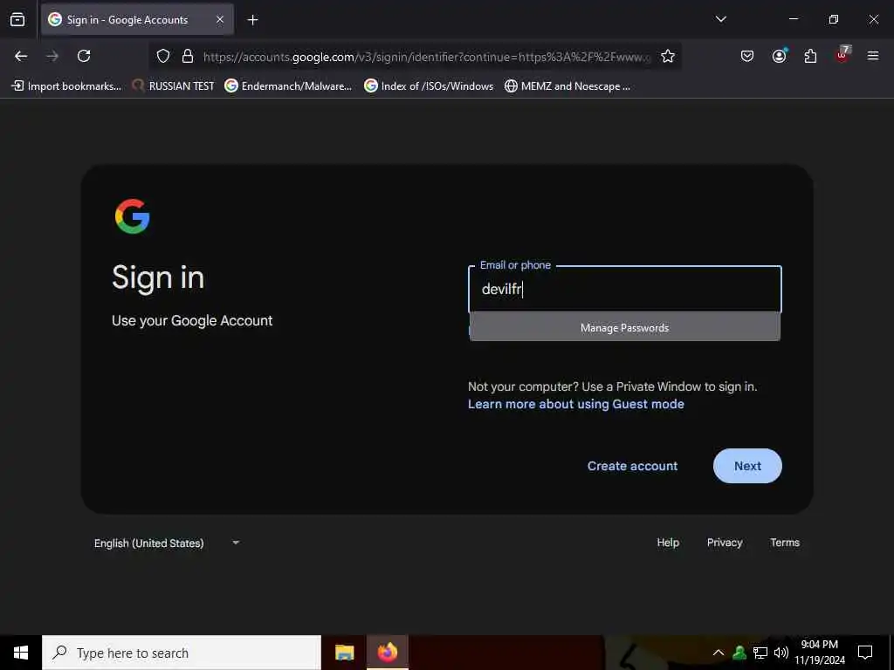
Task: Reload the current page
Action: pos(84,56)
